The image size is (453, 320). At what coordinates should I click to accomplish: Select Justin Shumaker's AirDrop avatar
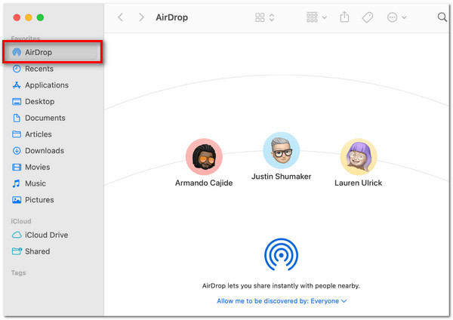click(282, 150)
